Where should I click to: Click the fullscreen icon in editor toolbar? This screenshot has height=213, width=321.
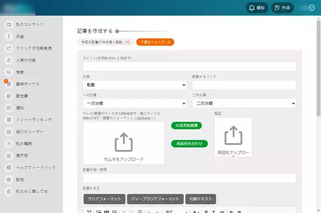(89, 211)
